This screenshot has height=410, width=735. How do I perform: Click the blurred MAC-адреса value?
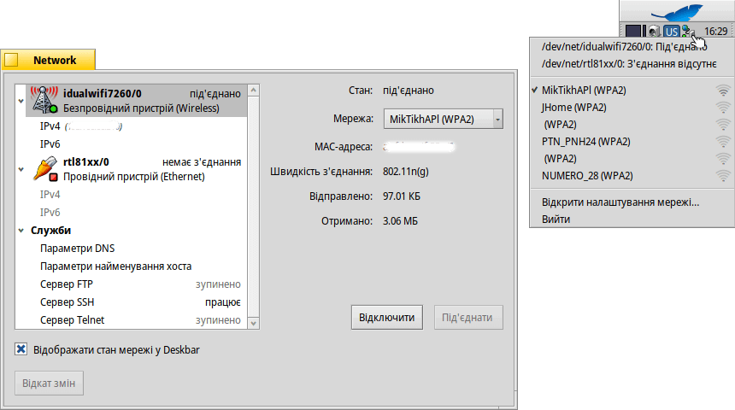tap(418, 147)
